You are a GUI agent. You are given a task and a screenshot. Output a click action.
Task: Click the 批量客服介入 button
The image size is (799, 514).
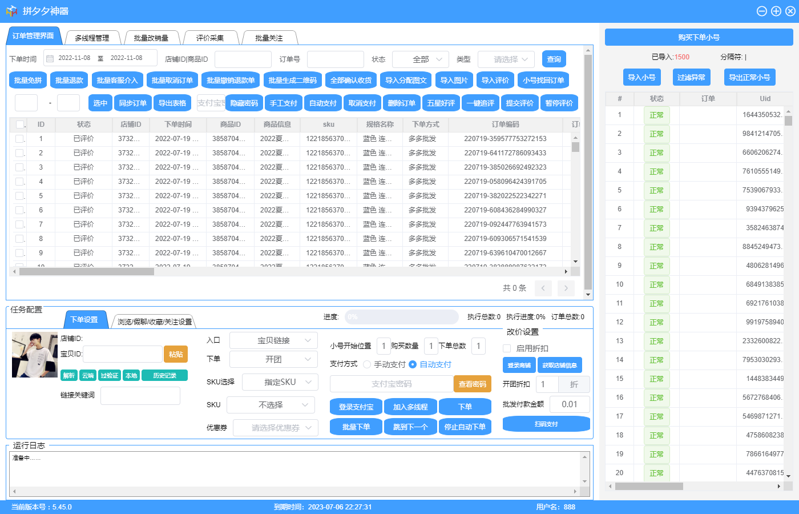tap(118, 81)
